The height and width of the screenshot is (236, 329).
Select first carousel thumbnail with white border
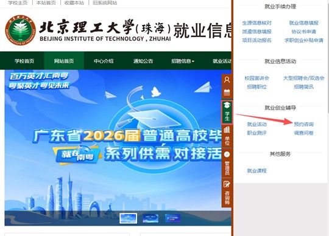[x=128, y=218]
